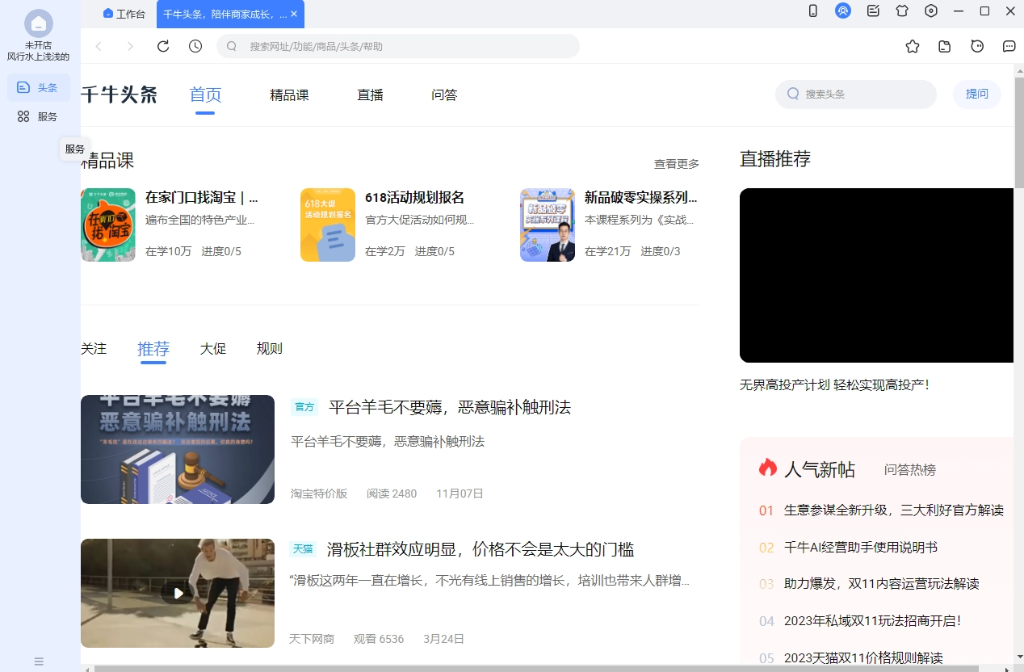Switch to the 关注 feed
Image resolution: width=1024 pixels, height=672 pixels.
(94, 348)
